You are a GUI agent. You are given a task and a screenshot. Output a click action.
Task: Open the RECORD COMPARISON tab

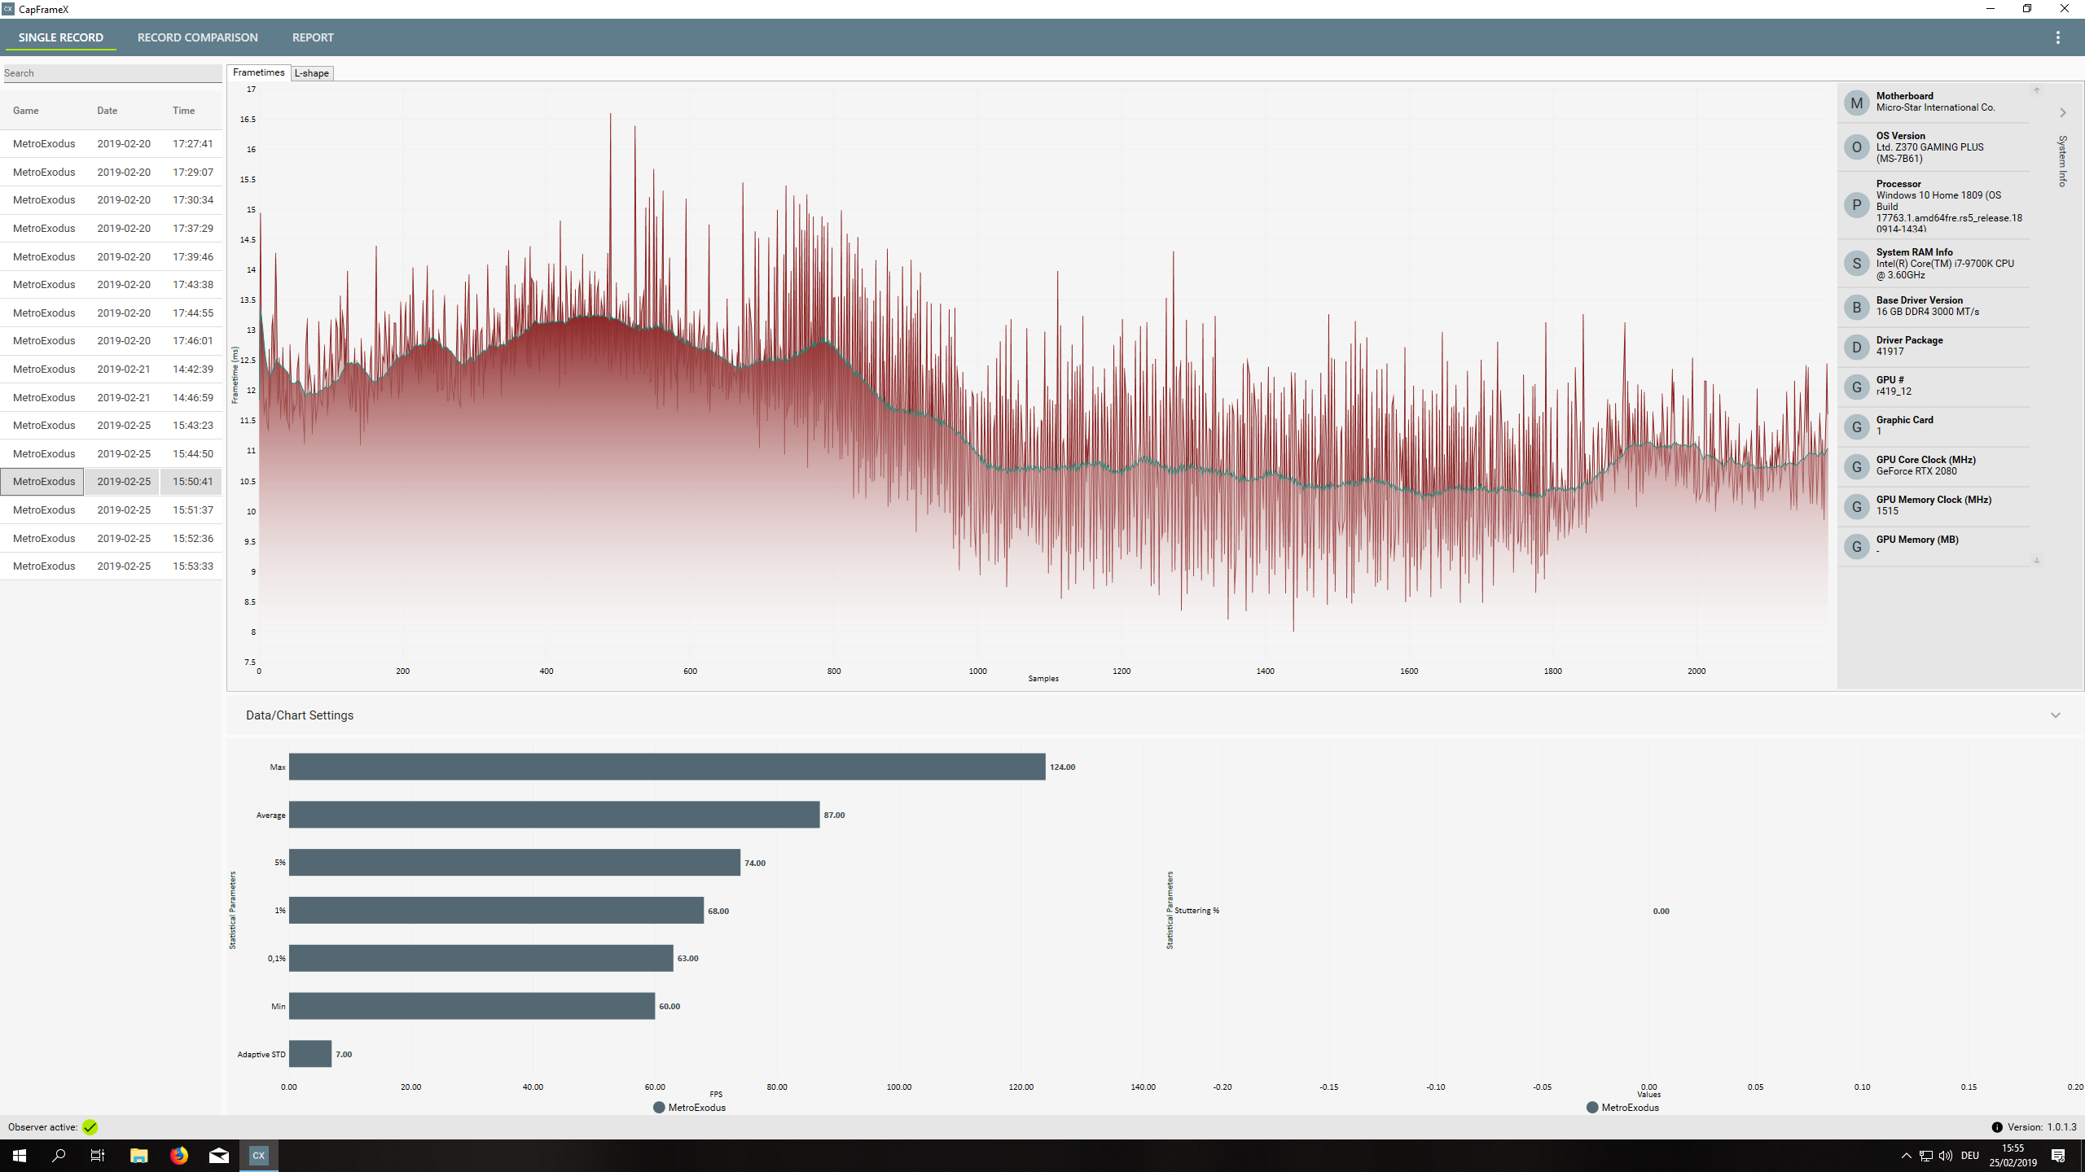[197, 37]
